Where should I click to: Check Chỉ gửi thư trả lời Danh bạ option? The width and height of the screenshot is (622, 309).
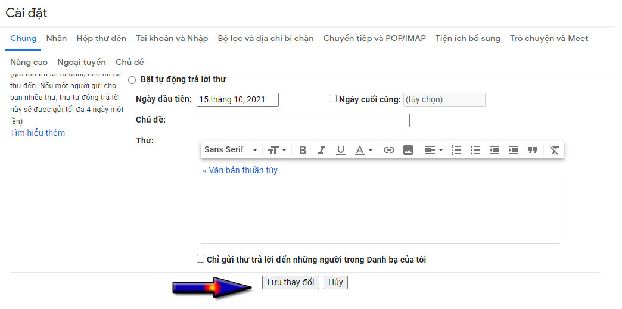point(200,259)
